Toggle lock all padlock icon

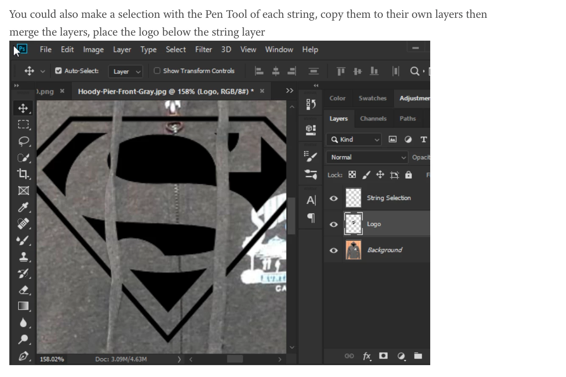(x=408, y=175)
